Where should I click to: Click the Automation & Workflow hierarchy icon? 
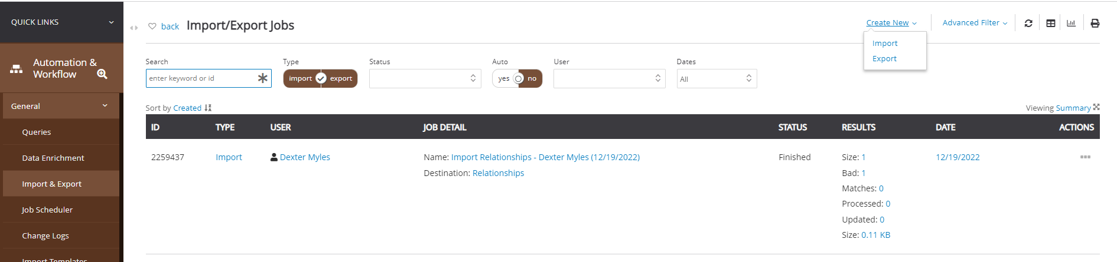[17, 69]
